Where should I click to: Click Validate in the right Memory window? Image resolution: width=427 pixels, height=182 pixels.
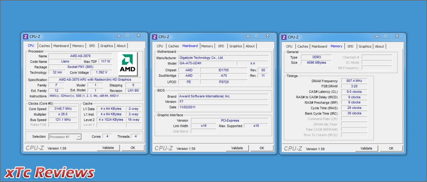[366, 148]
